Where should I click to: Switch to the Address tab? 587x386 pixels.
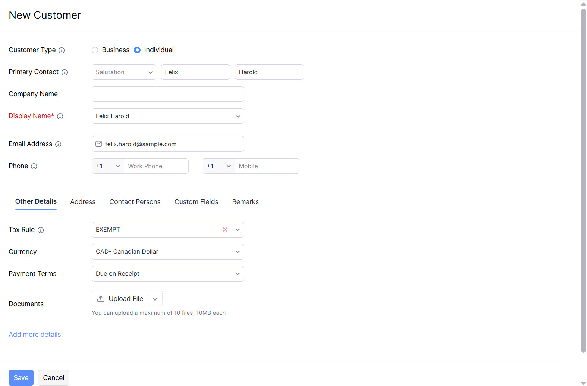pyautogui.click(x=83, y=202)
